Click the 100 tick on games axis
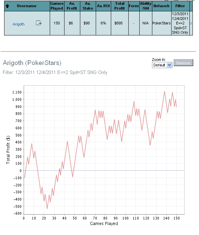 125,218
